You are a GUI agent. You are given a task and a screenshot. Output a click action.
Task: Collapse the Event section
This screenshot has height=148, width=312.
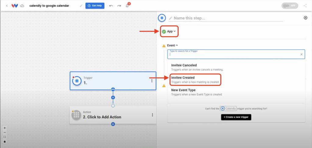(x=172, y=45)
